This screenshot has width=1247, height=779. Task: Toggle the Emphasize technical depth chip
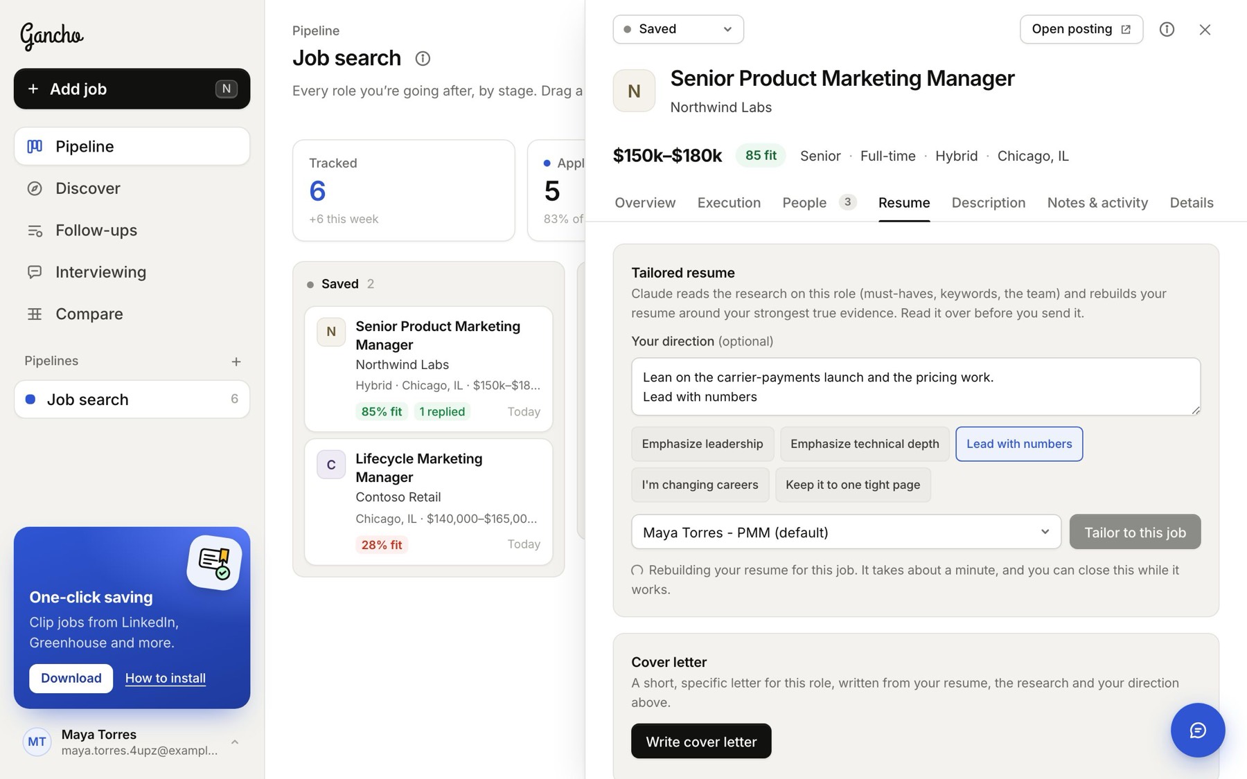pyautogui.click(x=865, y=444)
